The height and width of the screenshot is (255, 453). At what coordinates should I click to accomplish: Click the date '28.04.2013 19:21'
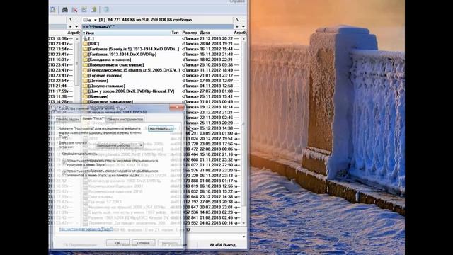coord(217,44)
